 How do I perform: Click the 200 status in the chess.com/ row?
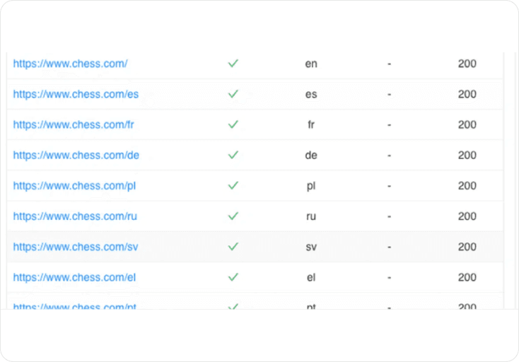467,64
